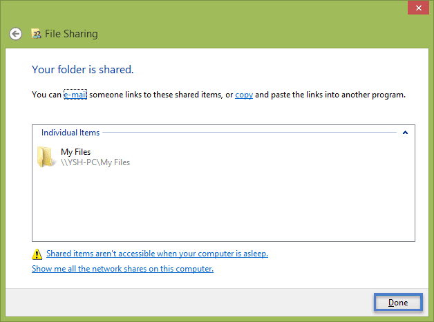Collapse the Individual Items group chevron
This screenshot has height=322, width=434.
click(405, 133)
